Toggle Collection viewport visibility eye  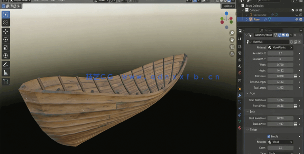click(x=296, y=10)
